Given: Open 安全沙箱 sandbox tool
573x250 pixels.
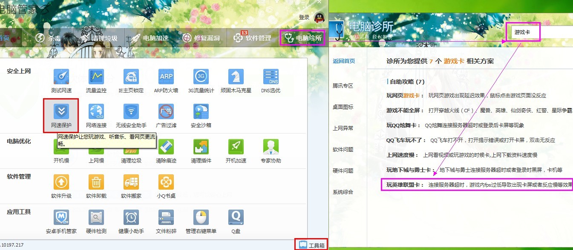Looking at the screenshot, I should [x=201, y=116].
